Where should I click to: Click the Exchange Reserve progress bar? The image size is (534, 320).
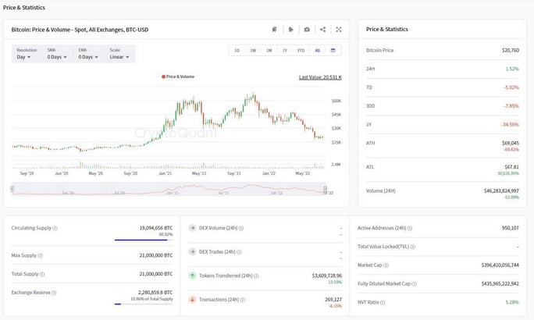click(x=144, y=304)
